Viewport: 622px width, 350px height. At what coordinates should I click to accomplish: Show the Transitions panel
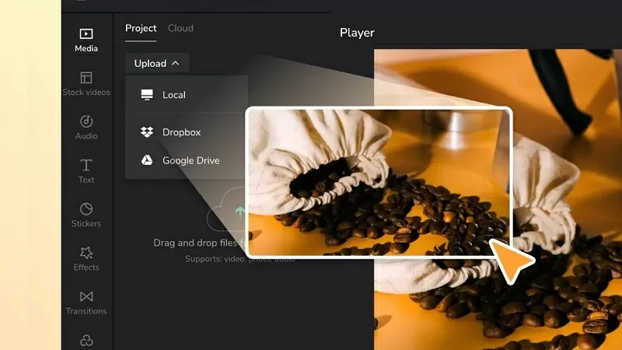point(86,302)
